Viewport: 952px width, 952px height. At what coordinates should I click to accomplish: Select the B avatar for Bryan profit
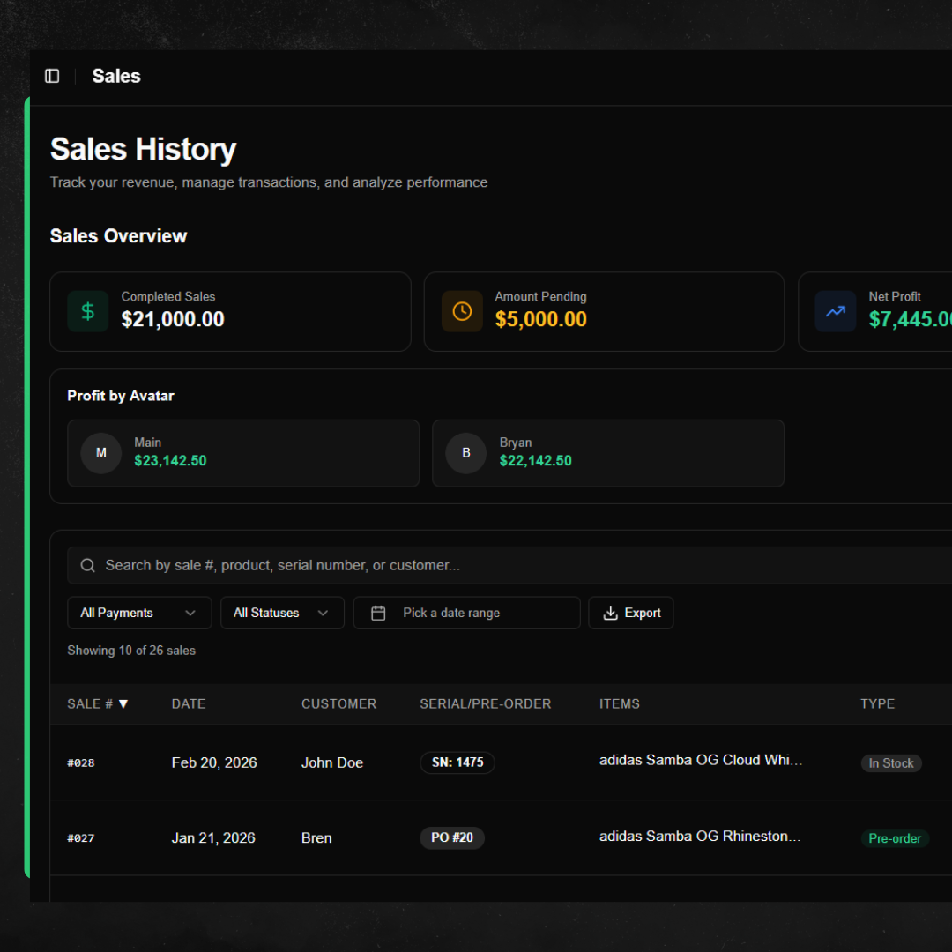[465, 453]
